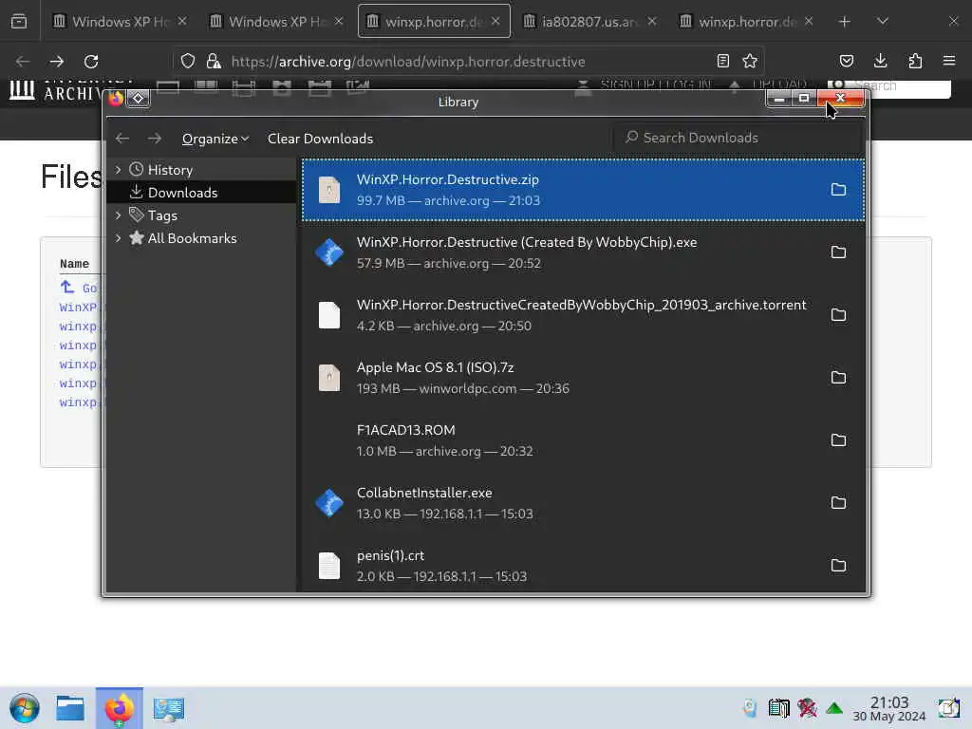Toggle reader view in address bar

(722, 61)
